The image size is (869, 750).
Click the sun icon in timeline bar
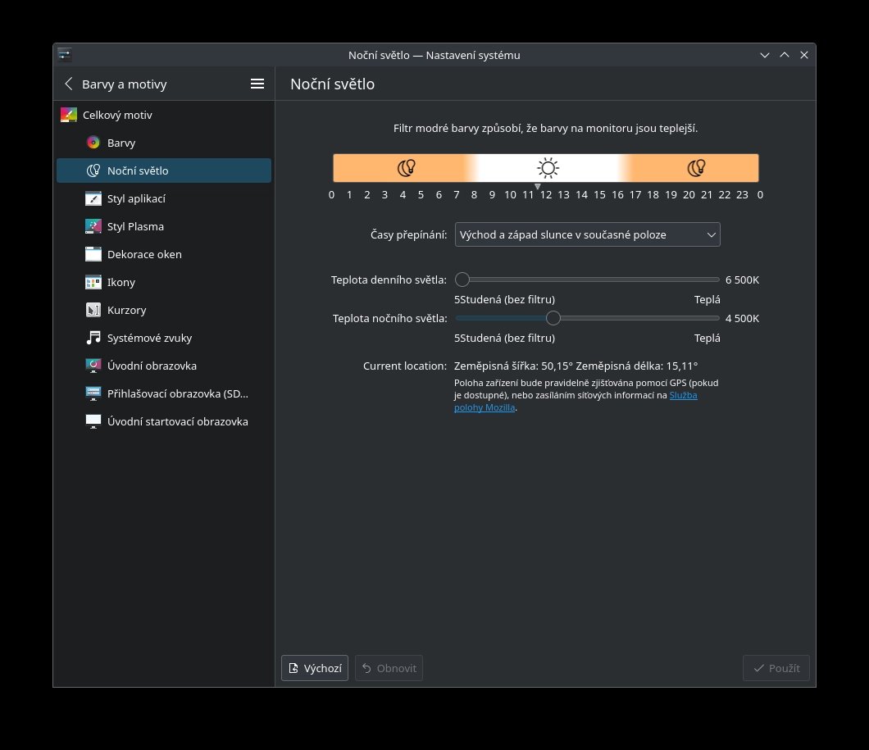(548, 168)
